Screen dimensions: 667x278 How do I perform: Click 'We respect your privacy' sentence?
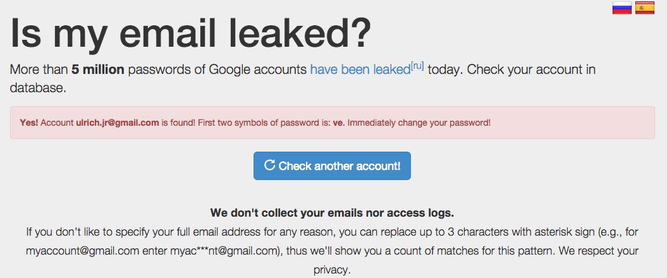tap(569, 251)
